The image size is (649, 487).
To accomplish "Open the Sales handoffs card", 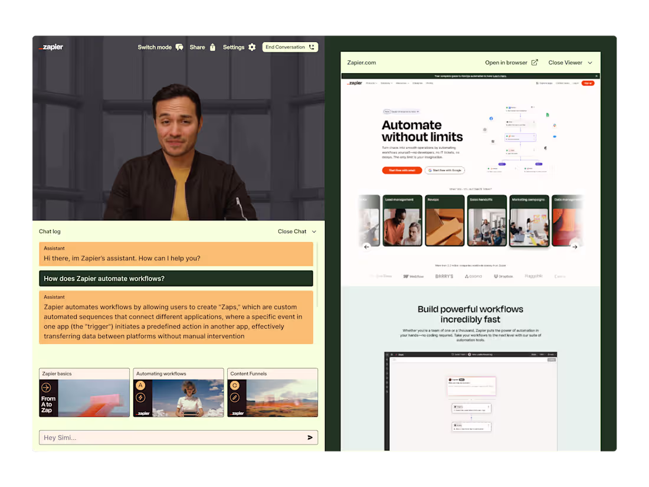I will tap(487, 221).
